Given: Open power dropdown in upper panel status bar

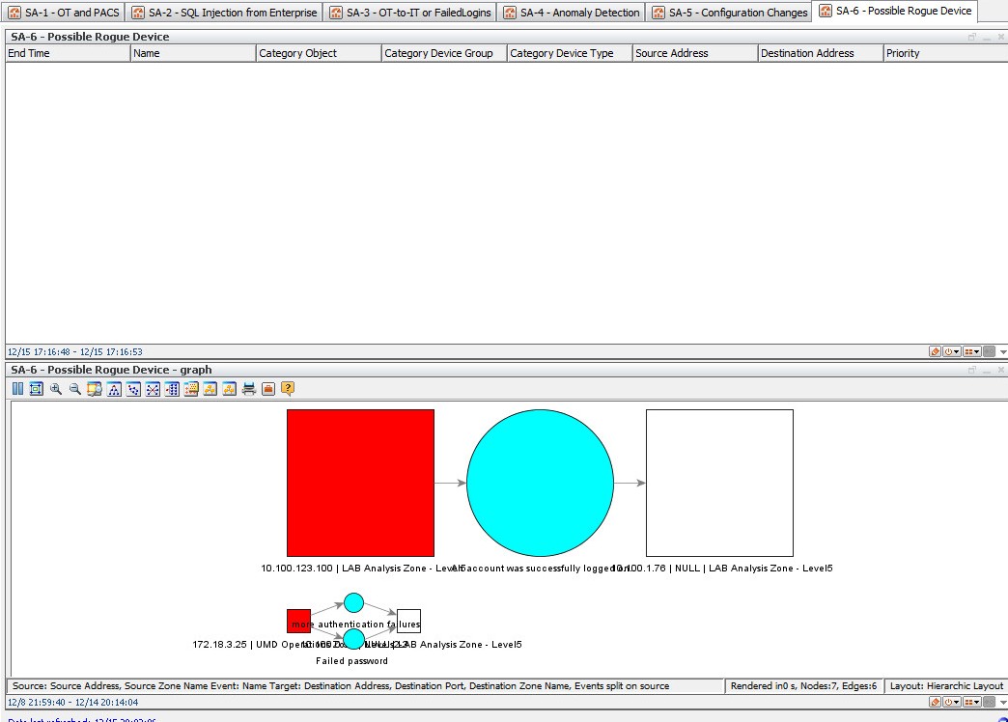Looking at the screenshot, I should 951,352.
